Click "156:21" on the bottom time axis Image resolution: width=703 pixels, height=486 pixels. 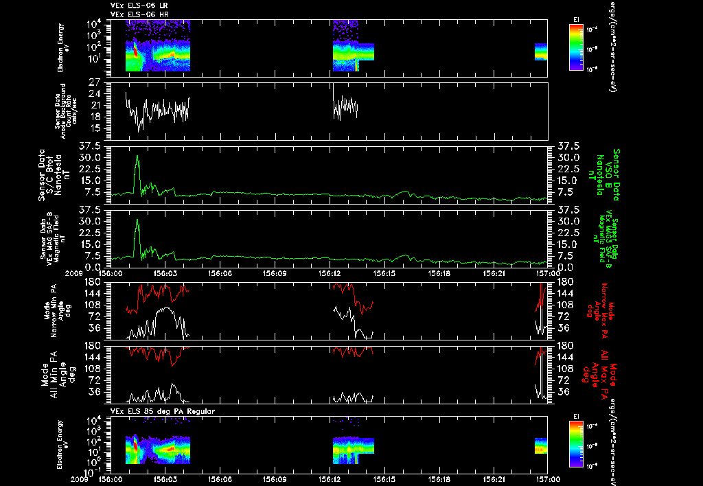[494, 479]
